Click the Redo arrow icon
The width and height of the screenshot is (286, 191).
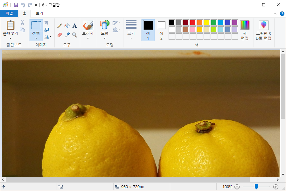coord(30,5)
